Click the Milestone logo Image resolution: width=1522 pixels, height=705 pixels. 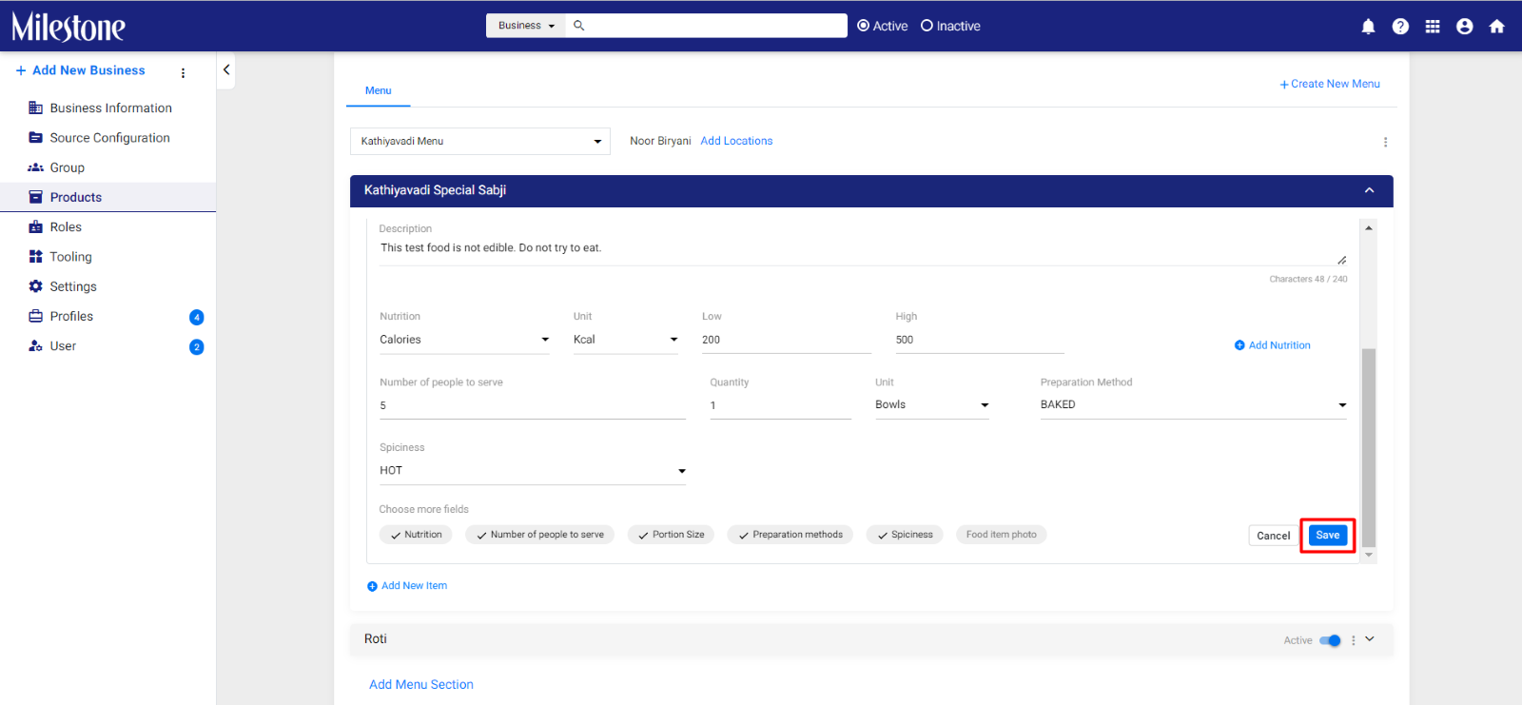click(68, 27)
